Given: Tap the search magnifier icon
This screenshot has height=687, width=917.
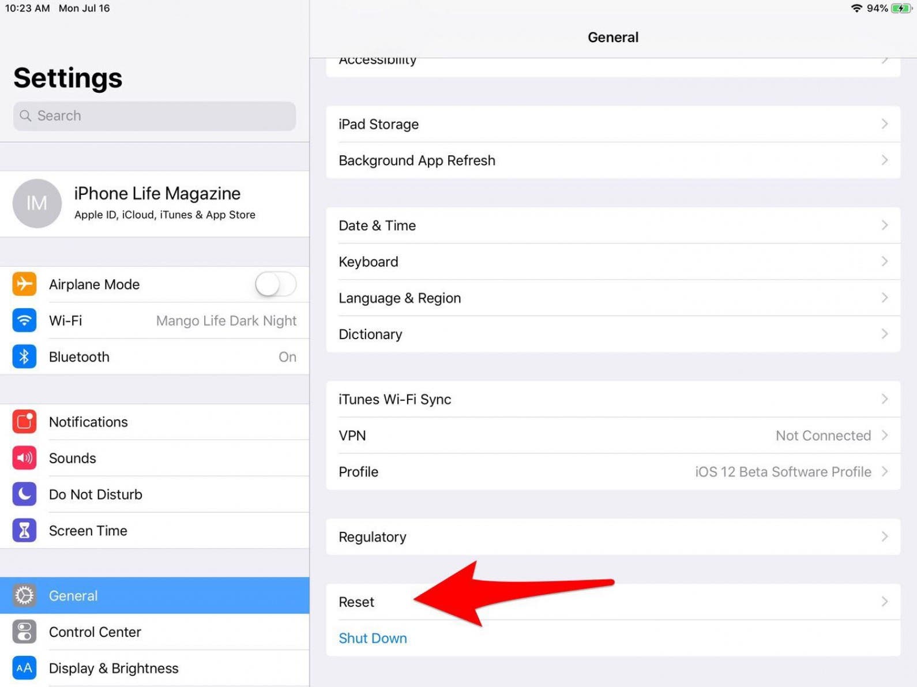Looking at the screenshot, I should point(25,116).
